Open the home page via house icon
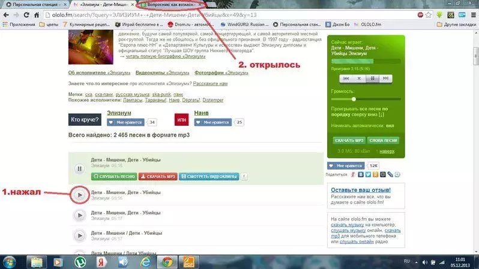 tap(37, 15)
